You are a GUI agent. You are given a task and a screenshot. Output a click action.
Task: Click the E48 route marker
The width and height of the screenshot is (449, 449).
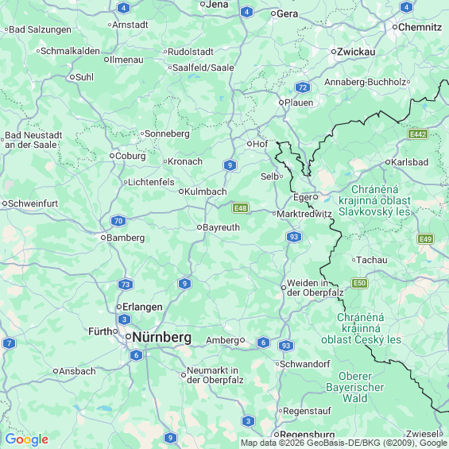pos(240,208)
